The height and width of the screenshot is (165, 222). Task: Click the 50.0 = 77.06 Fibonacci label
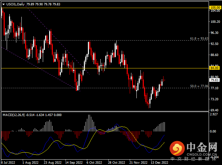[x=199, y=86]
